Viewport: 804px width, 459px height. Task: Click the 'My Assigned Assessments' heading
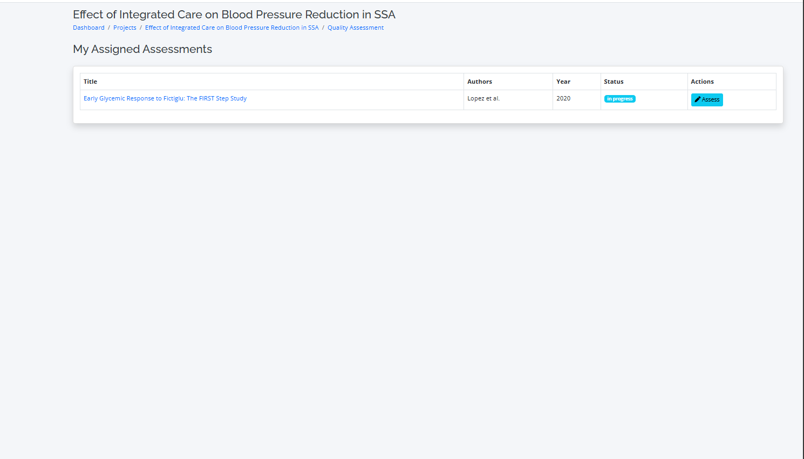142,49
